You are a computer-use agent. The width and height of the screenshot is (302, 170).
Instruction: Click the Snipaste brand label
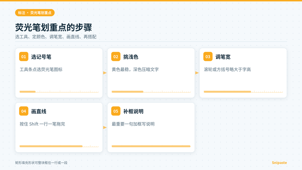[279, 163]
